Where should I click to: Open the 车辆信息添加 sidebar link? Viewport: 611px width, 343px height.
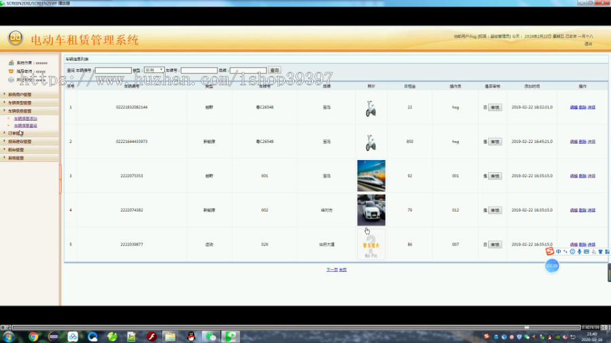[26, 119]
